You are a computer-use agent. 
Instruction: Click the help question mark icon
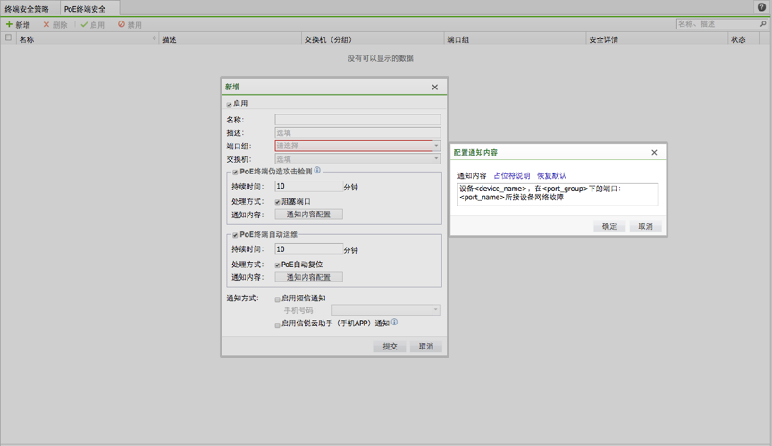tap(761, 7)
